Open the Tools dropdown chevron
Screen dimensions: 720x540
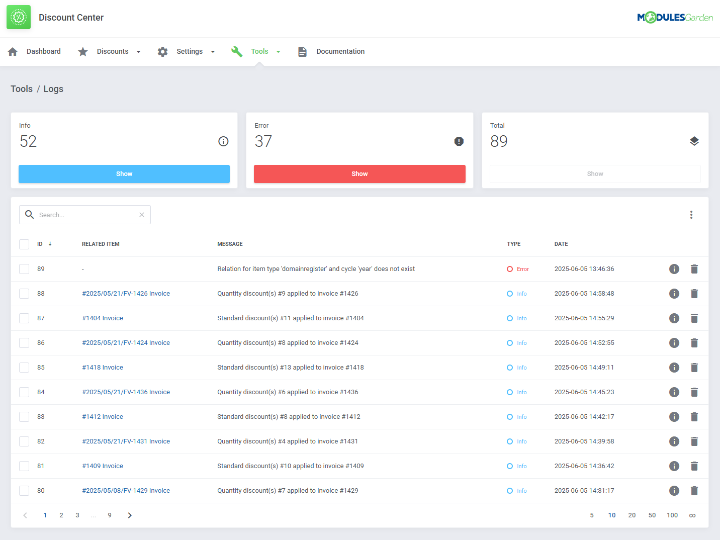(x=279, y=51)
